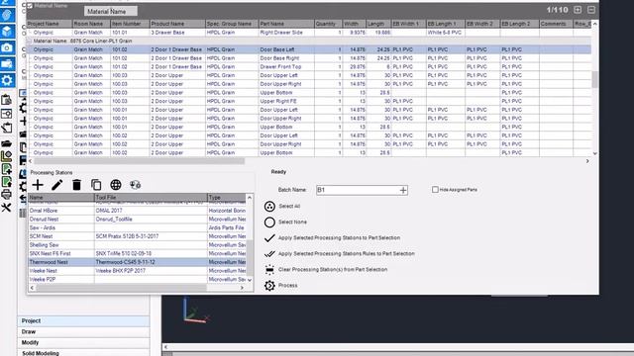Select the Door Base Left part row
The image size is (634, 356).
pyautogui.click(x=309, y=49)
